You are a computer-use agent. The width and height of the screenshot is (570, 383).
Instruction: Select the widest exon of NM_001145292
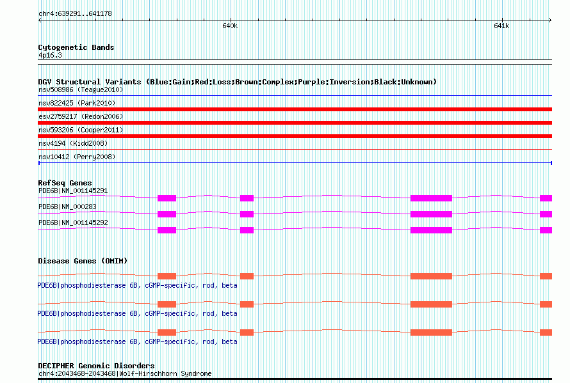[x=431, y=230]
